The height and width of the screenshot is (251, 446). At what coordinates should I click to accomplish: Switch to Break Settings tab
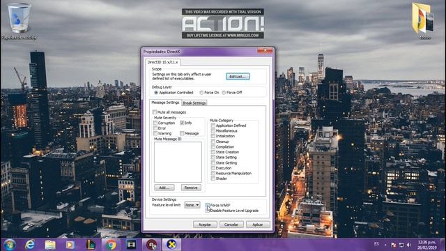click(194, 103)
